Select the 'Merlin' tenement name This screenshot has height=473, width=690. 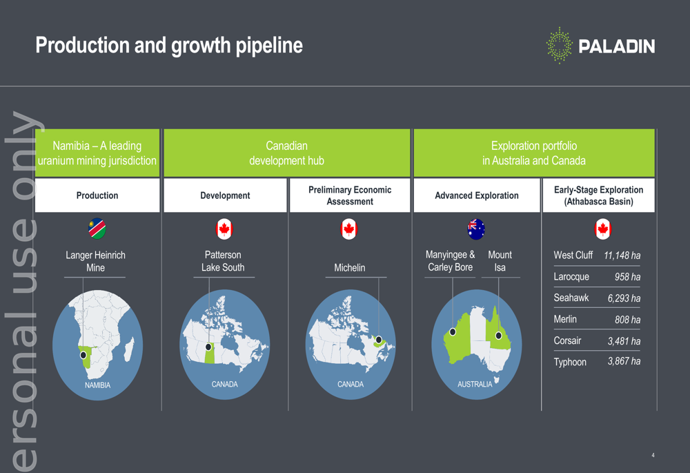click(x=565, y=319)
